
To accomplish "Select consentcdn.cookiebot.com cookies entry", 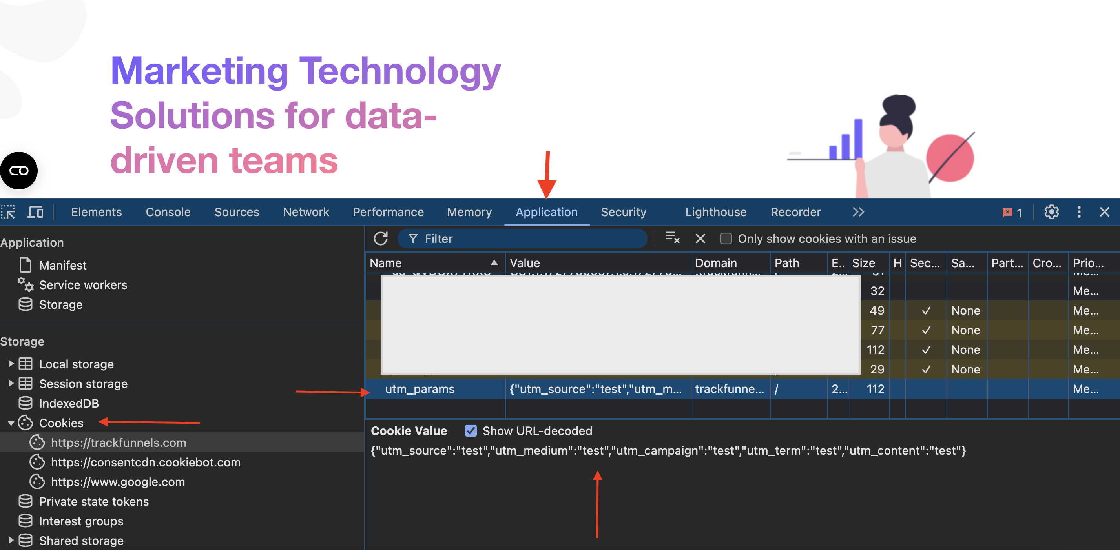I will coord(145,462).
